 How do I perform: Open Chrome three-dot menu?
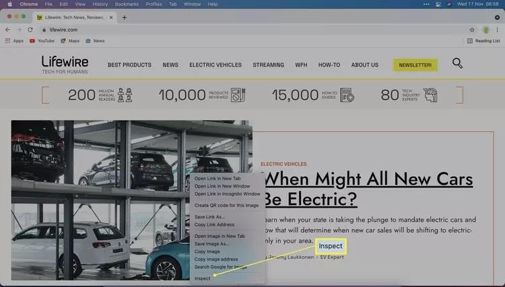click(498, 30)
